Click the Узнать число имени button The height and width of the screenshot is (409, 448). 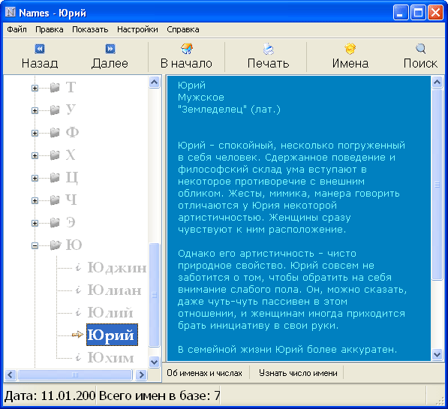pos(298,373)
